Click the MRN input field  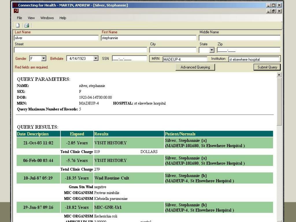coord(185,59)
